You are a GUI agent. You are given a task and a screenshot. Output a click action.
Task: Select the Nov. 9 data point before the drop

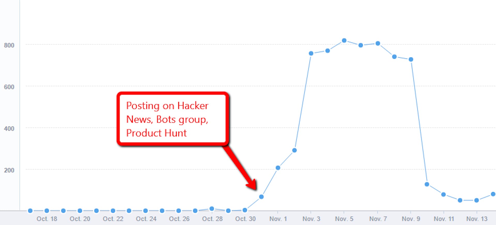[411, 59]
